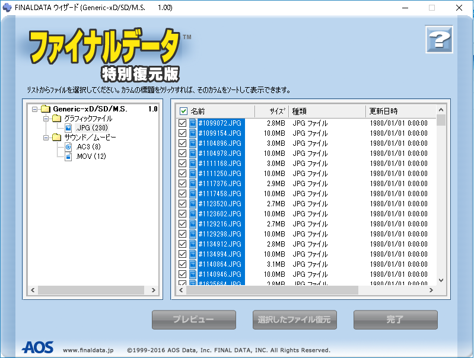Click the file icon for #1111168.JPG

coord(193,164)
